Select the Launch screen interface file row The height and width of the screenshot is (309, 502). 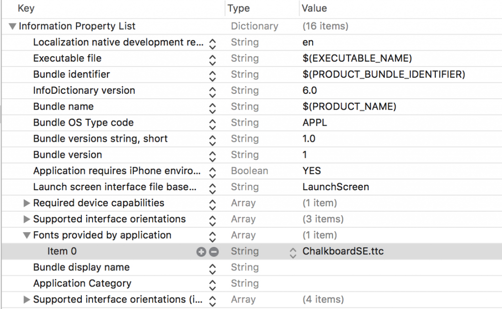click(x=115, y=187)
